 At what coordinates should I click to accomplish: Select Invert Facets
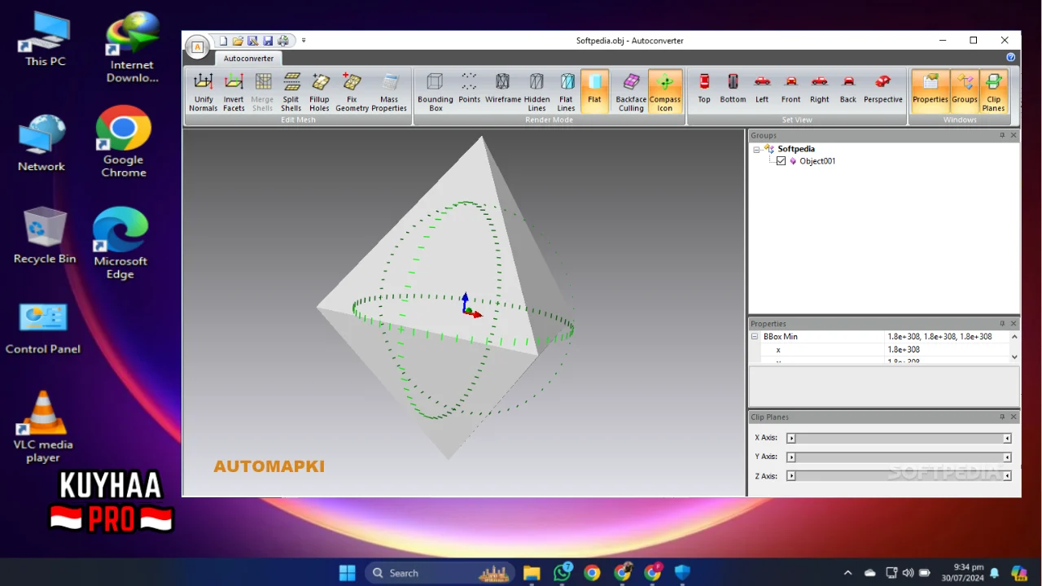pos(234,91)
